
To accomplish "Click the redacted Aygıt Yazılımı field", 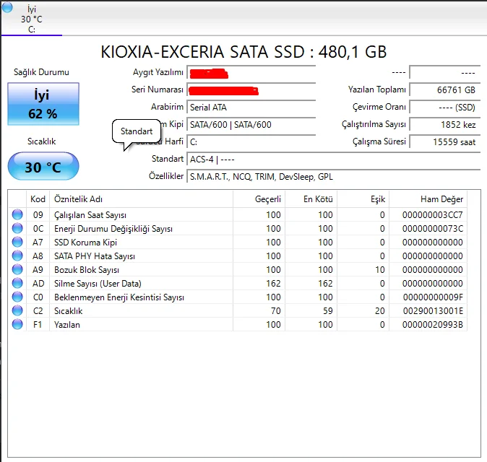I will click(x=251, y=73).
